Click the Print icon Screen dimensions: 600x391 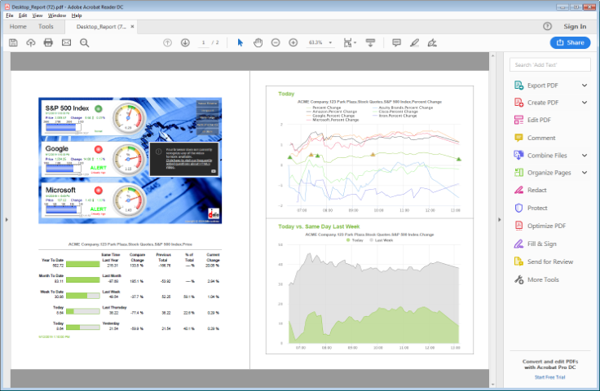click(48, 42)
